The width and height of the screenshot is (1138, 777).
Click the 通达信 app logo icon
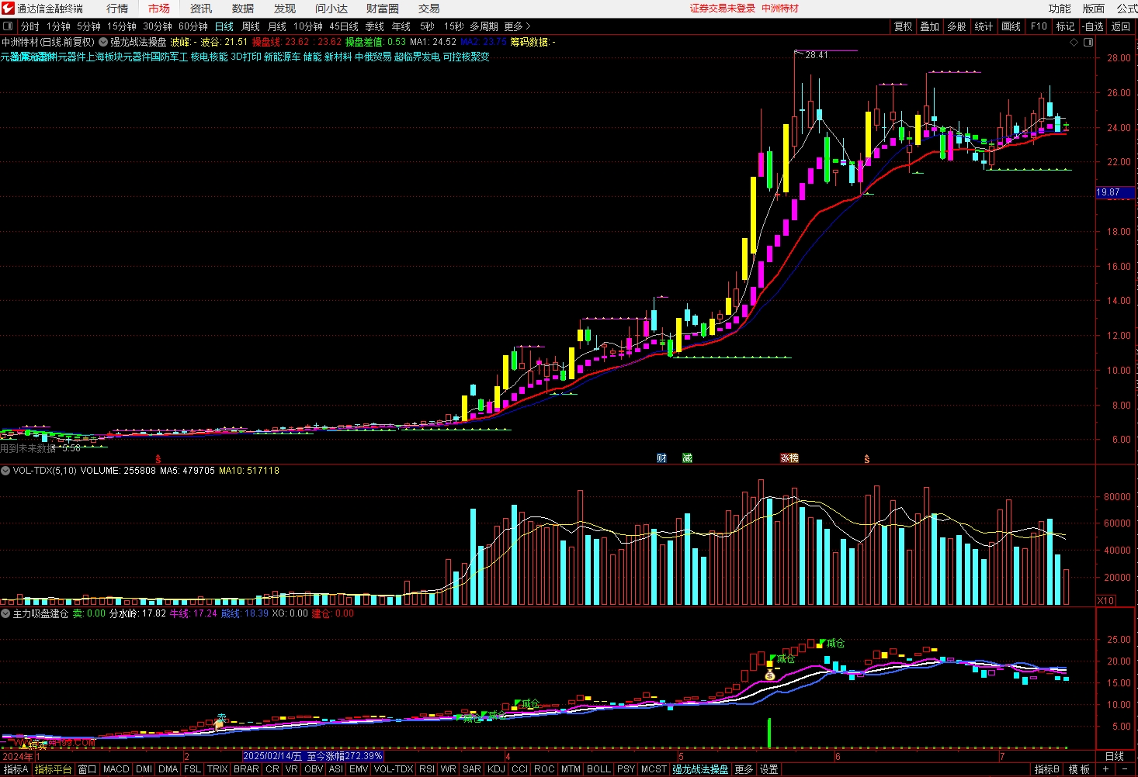tap(8, 9)
